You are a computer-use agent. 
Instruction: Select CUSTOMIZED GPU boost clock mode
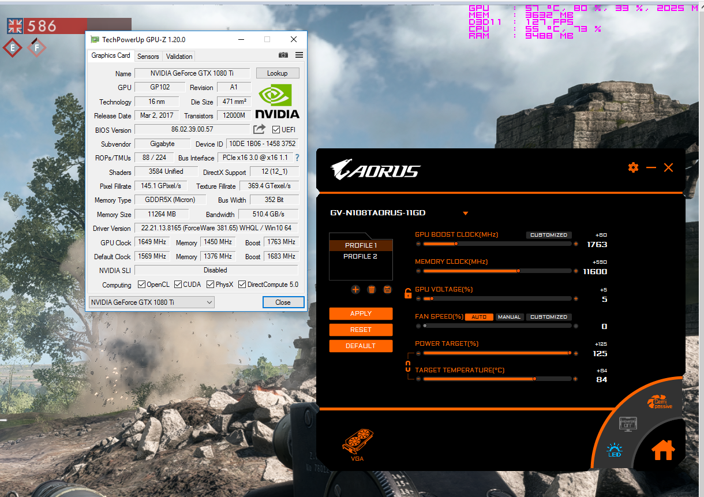click(x=549, y=235)
